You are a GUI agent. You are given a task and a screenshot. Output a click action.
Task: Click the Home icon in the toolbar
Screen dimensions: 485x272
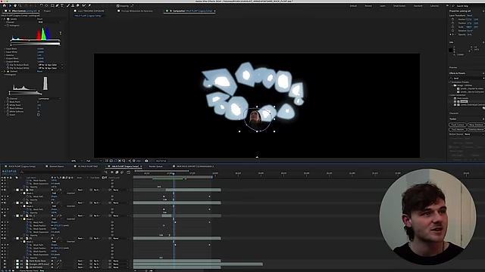coord(4,5)
